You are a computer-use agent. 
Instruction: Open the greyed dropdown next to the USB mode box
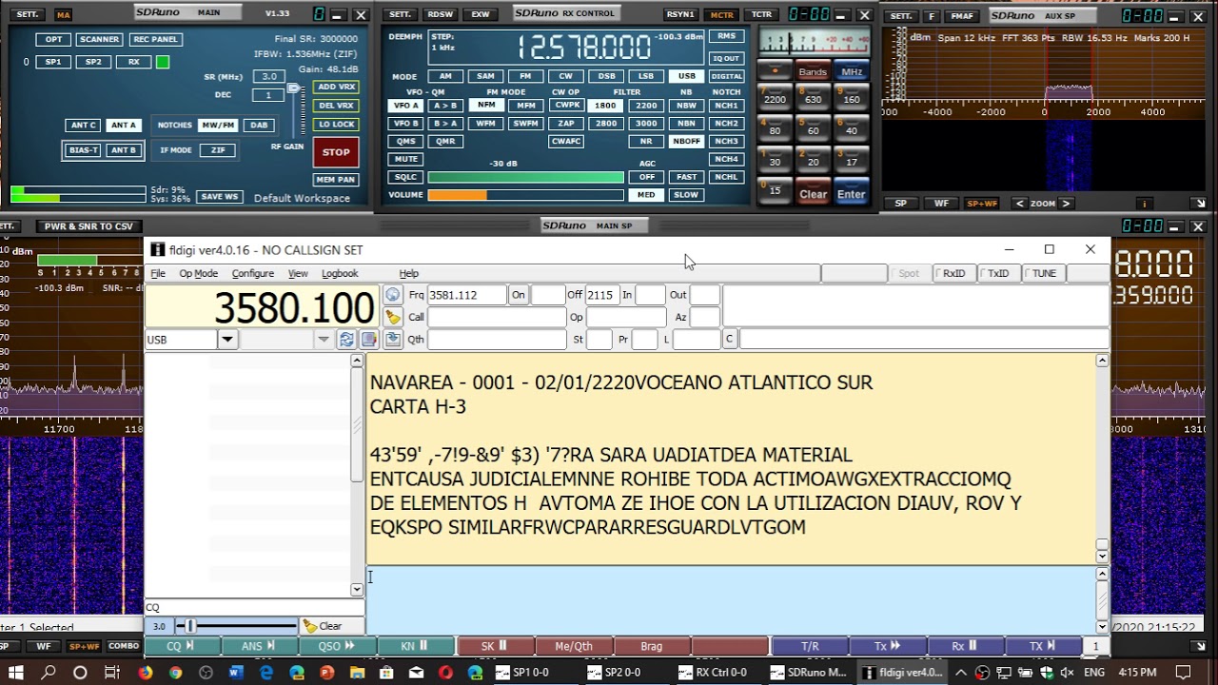coord(324,340)
